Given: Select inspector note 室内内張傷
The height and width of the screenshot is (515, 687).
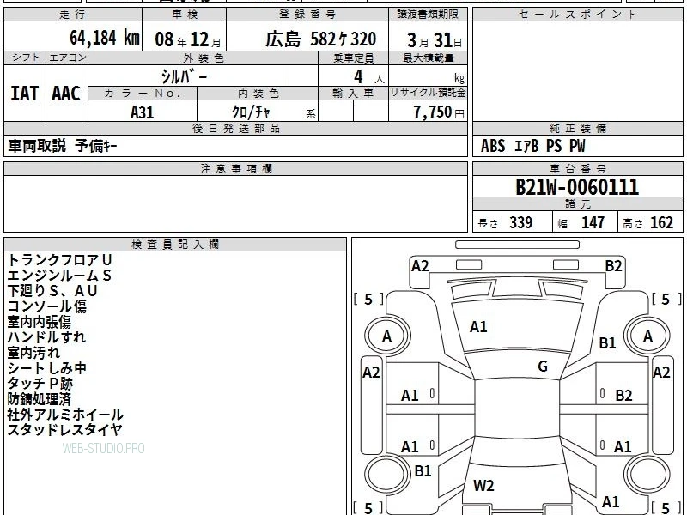Looking at the screenshot, I should point(40,322).
